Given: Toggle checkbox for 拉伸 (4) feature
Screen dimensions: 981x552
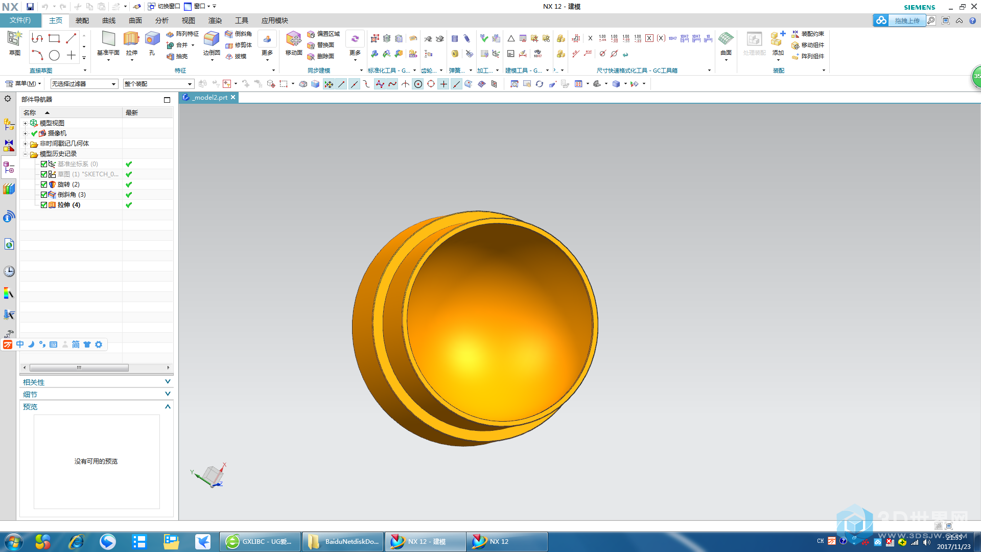Looking at the screenshot, I should (x=44, y=205).
